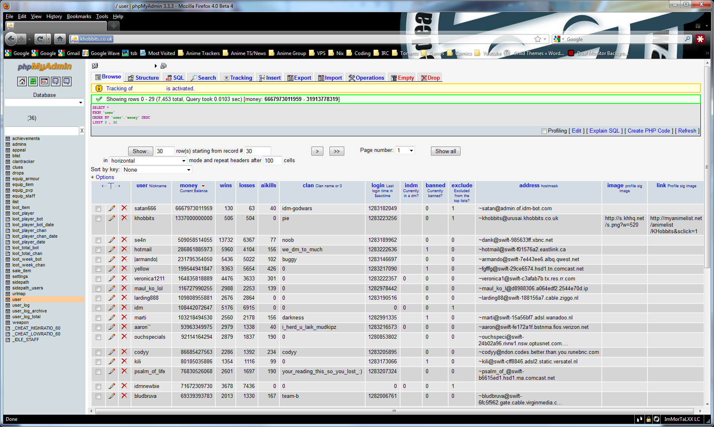Click the green Exit log out icon
This screenshot has height=427, width=714.
tap(33, 81)
